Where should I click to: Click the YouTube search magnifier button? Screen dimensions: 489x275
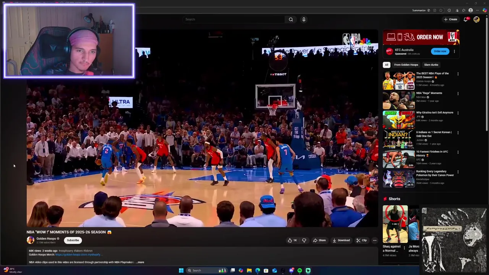click(291, 19)
